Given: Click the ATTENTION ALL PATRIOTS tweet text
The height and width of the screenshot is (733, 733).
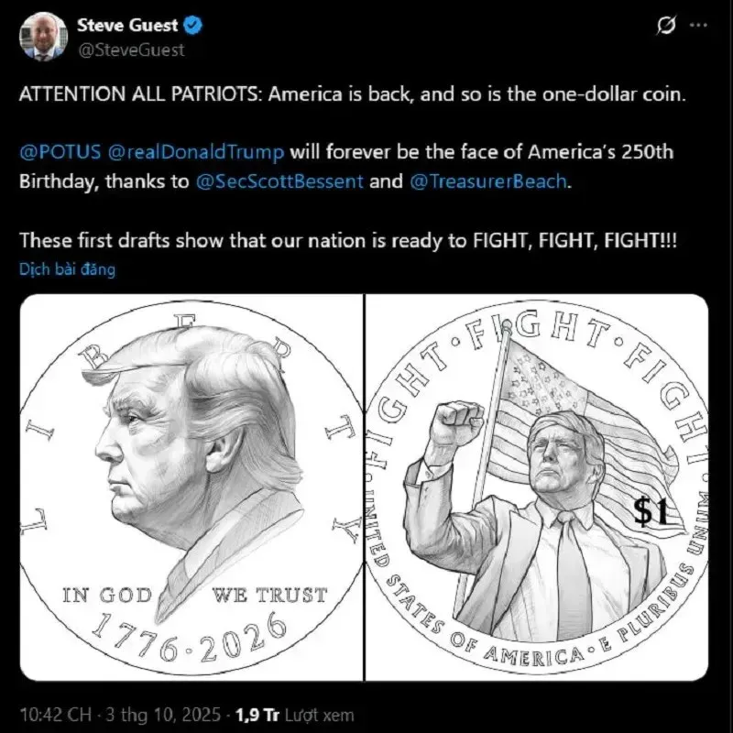Looking at the screenshot, I should [353, 94].
